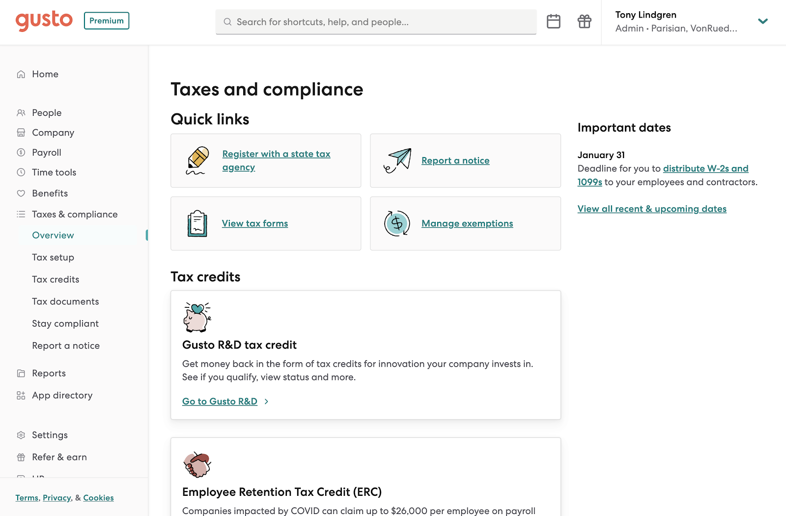Open Tax credits submenu item

(56, 279)
